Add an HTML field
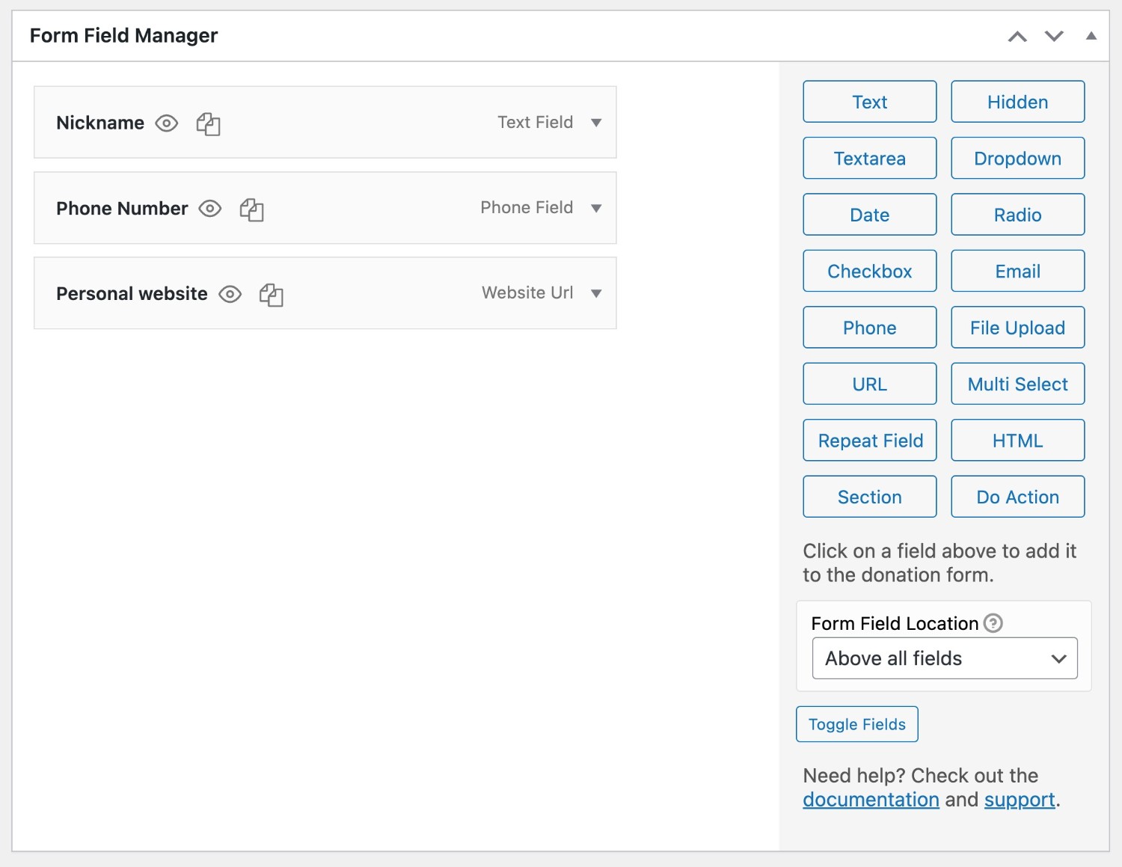The image size is (1122, 867). tap(1018, 441)
